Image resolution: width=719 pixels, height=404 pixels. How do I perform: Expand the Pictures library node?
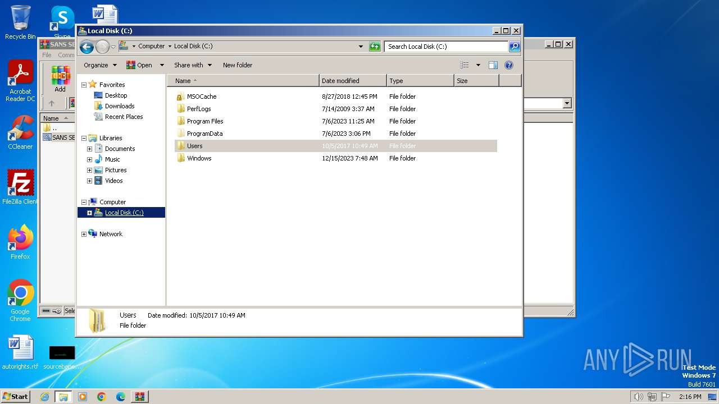point(89,170)
